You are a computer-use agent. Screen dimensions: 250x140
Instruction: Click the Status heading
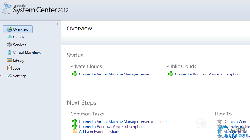click(x=75, y=55)
